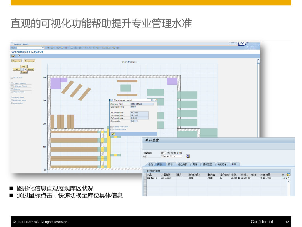Toggle the HUs on Conv checkbox
Viewport: 302px width, 227px height.
12,86
